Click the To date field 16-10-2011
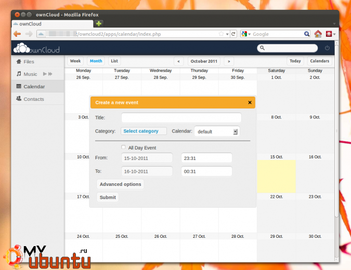This screenshot has height=270, width=351. pyautogui.click(x=147, y=171)
